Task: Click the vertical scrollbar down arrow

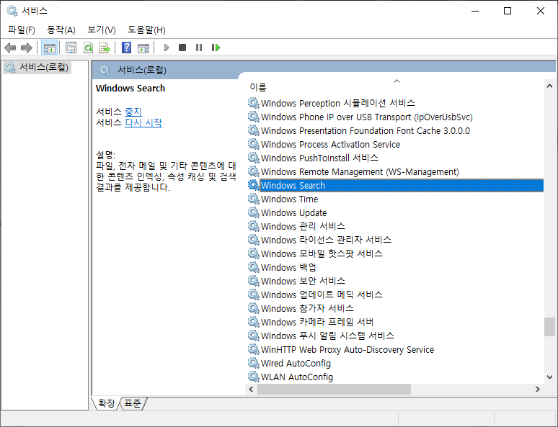Action: [x=549, y=377]
